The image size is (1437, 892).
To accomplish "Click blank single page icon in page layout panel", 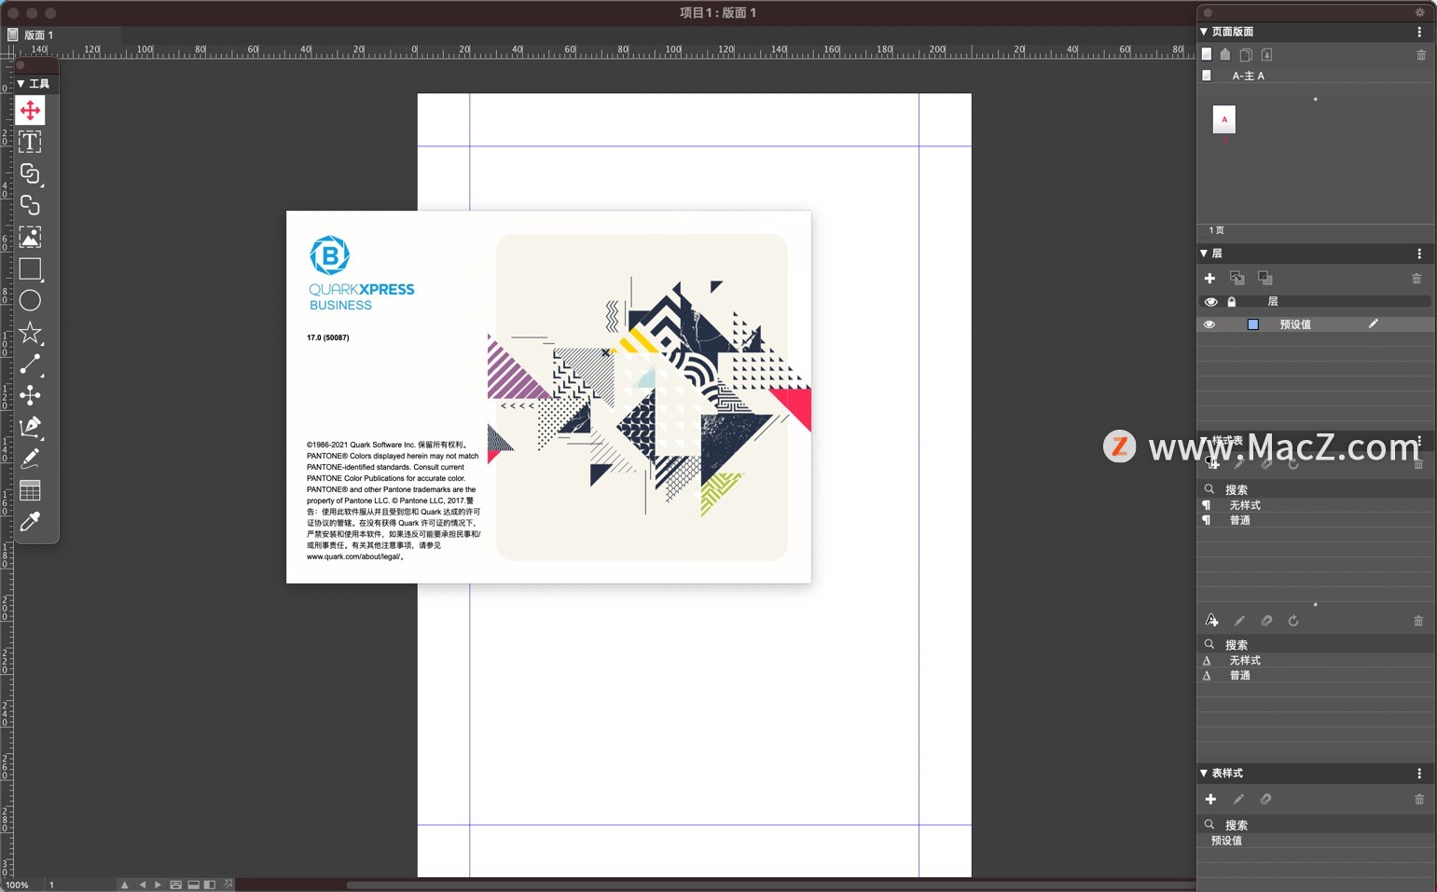I will click(x=1207, y=54).
